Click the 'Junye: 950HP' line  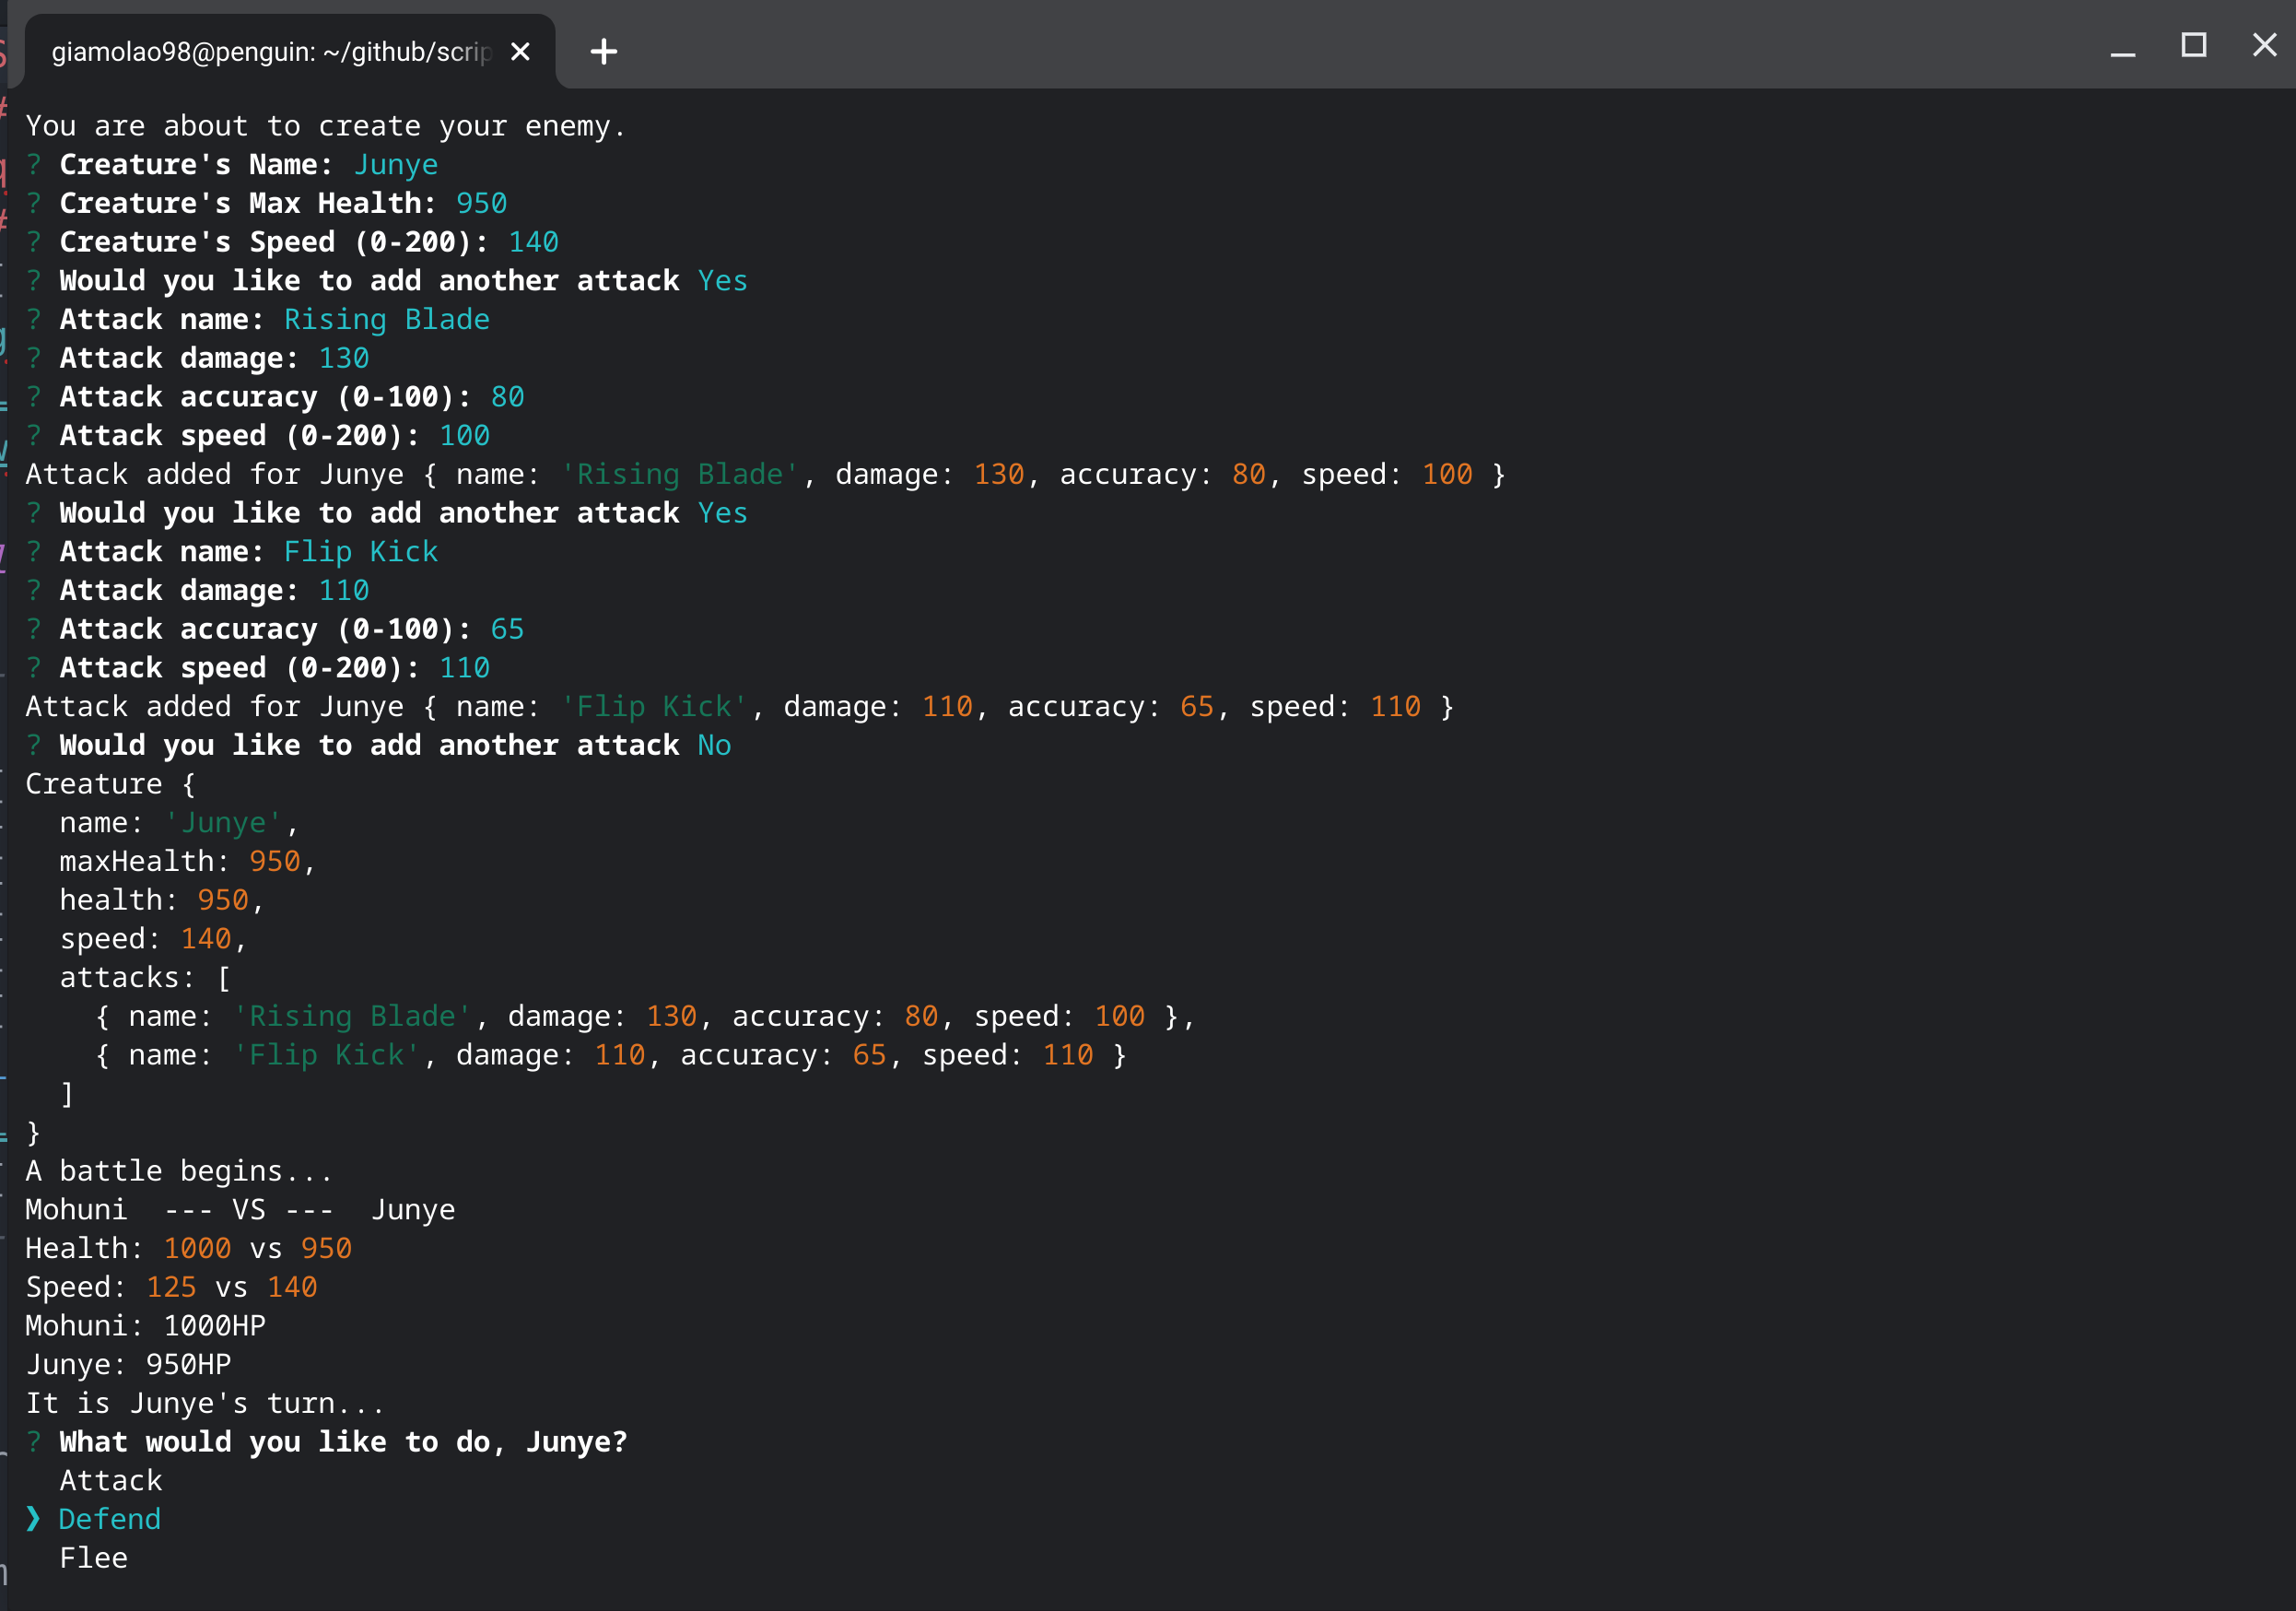tap(128, 1365)
